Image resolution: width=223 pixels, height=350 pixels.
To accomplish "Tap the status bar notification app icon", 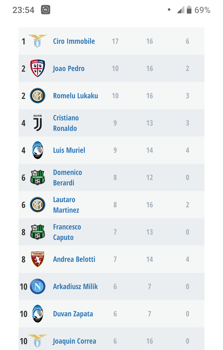I will (x=46, y=10).
